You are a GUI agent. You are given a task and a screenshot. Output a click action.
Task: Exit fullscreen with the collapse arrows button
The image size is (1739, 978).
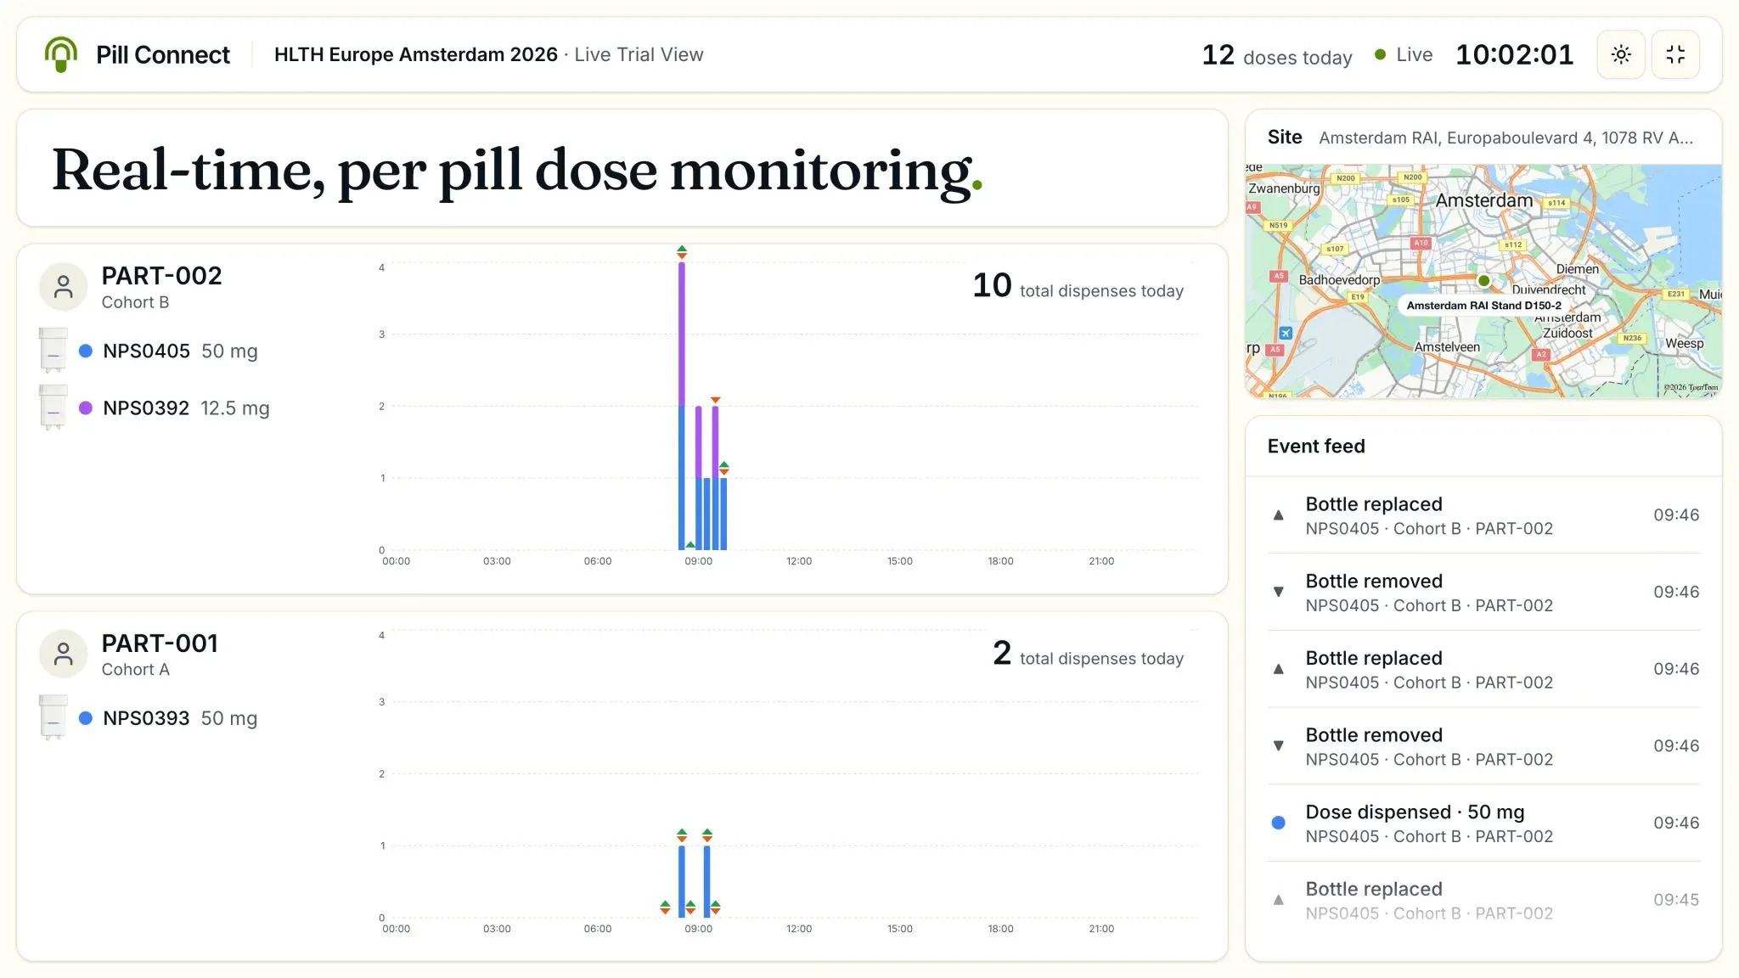tap(1675, 54)
